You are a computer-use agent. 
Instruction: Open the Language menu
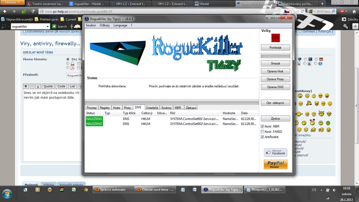(x=120, y=25)
